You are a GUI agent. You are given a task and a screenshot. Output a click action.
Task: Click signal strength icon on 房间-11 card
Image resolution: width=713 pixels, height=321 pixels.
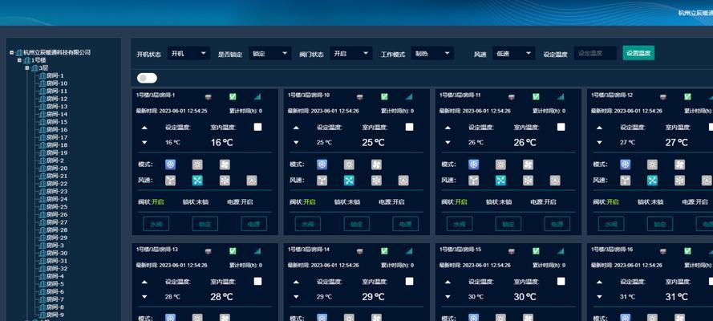(561, 96)
